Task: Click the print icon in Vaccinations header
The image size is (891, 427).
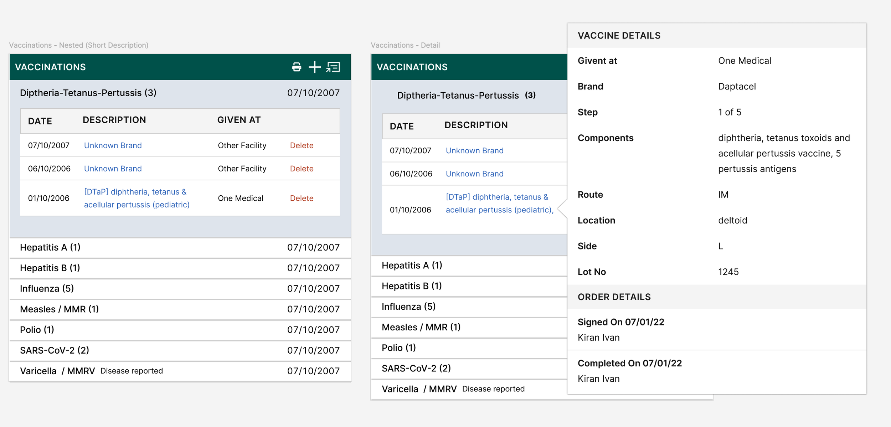Action: click(297, 67)
